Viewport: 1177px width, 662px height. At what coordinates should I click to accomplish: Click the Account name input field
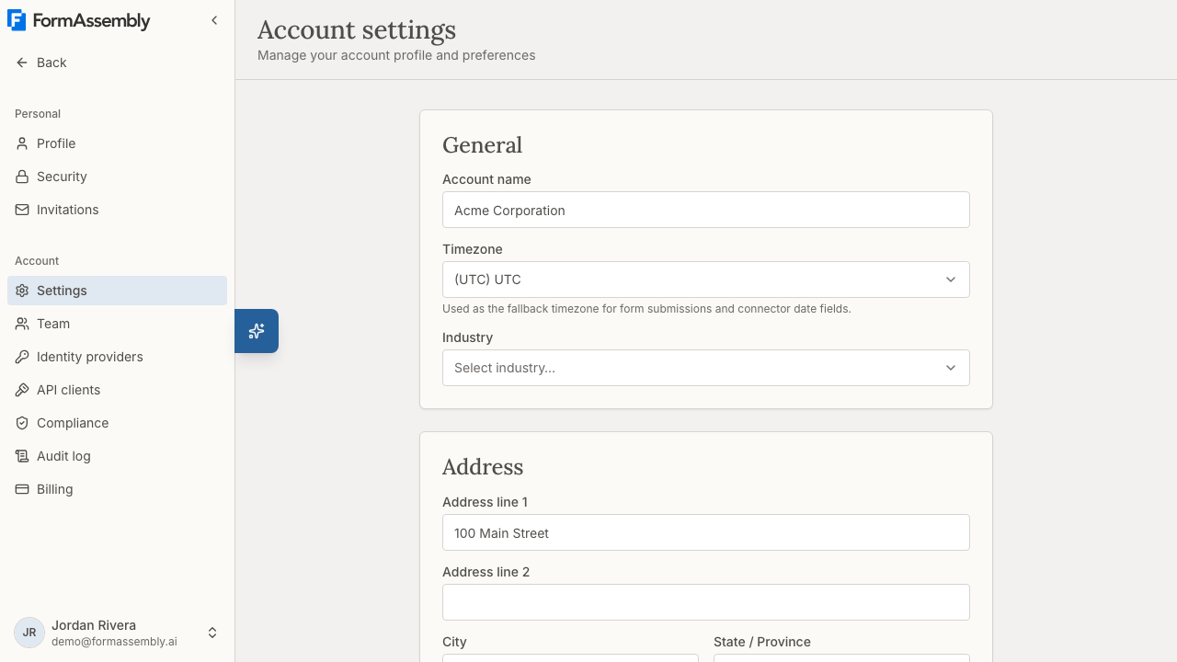tap(706, 210)
